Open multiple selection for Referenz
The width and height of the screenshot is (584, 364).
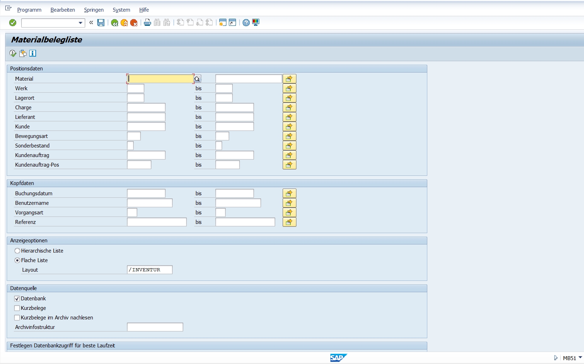pyautogui.click(x=289, y=222)
